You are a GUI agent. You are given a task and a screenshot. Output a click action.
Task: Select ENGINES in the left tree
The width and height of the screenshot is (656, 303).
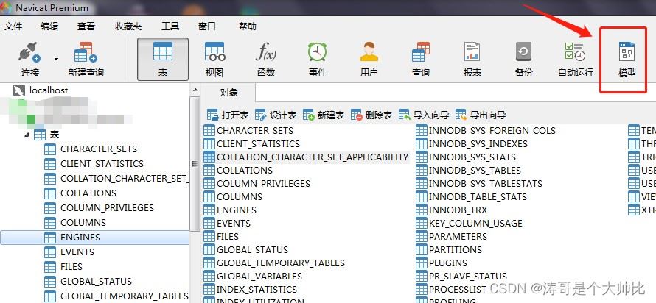click(94, 238)
